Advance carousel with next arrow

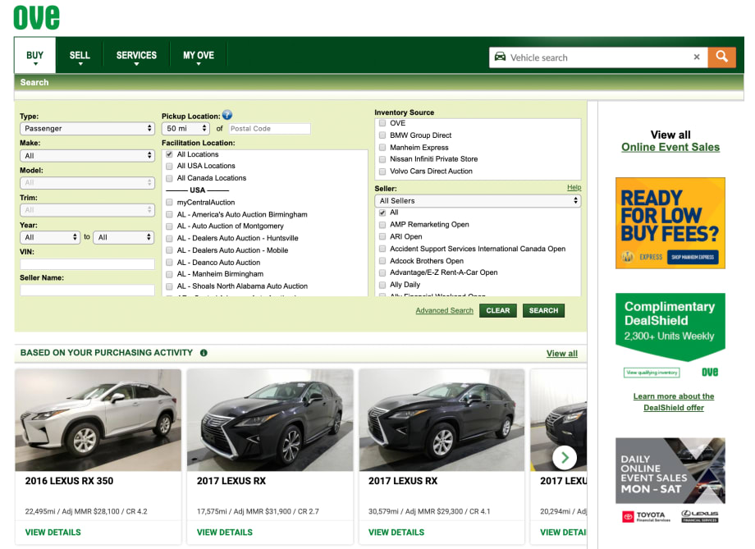pos(565,458)
